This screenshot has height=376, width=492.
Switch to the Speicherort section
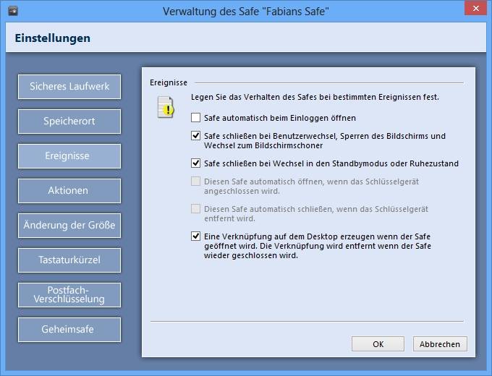[x=69, y=121]
